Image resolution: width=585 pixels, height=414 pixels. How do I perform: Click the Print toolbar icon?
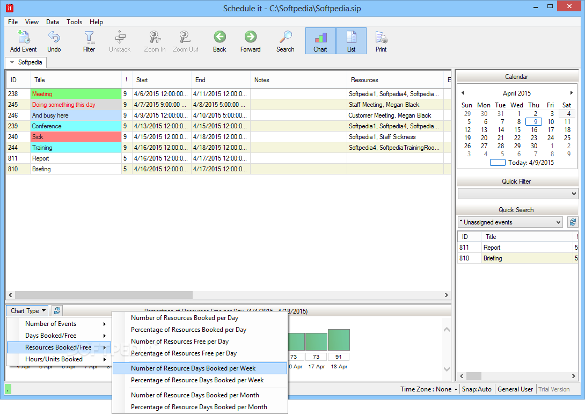point(381,41)
